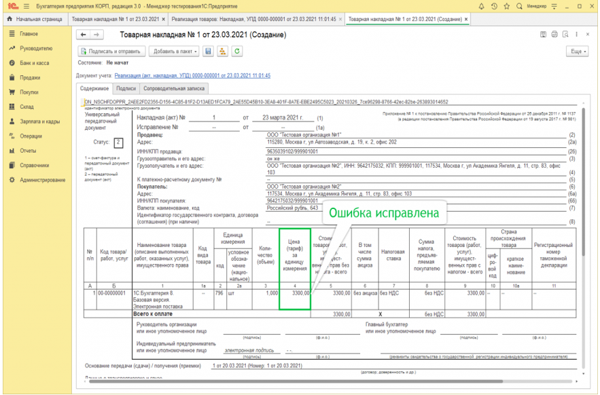600x395 pixels.
Task: Refresh with the green circular arrow icon
Action: coord(237,51)
